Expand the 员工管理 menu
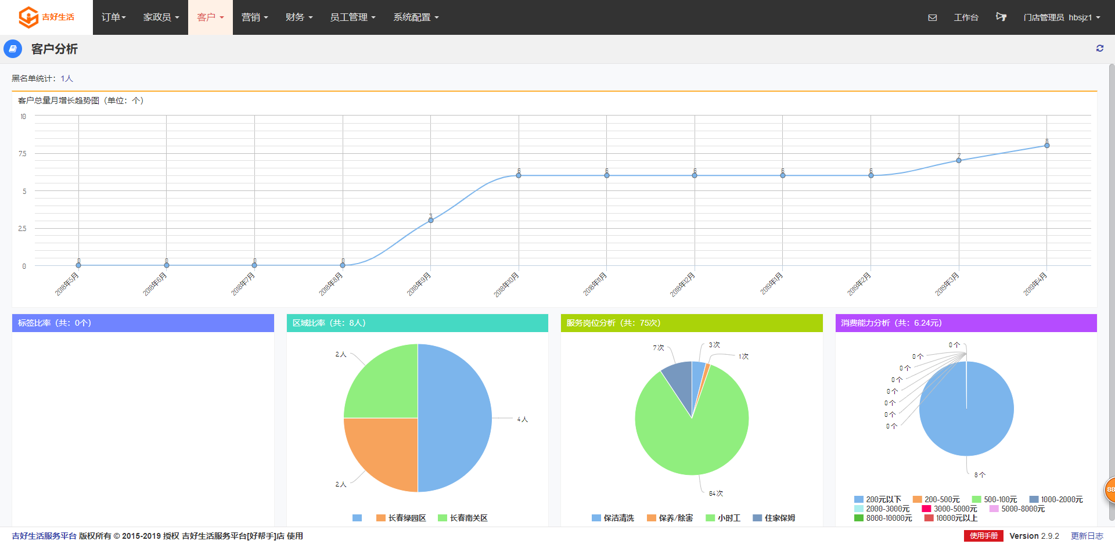Screen dimensions: 1115x544 point(353,17)
